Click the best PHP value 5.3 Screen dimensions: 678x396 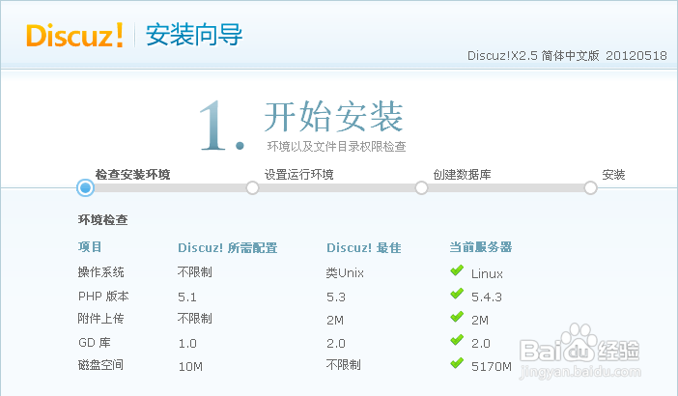[336, 297]
